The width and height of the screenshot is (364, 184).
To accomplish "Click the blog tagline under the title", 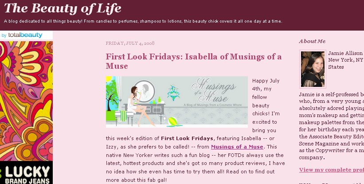I will (x=143, y=21).
